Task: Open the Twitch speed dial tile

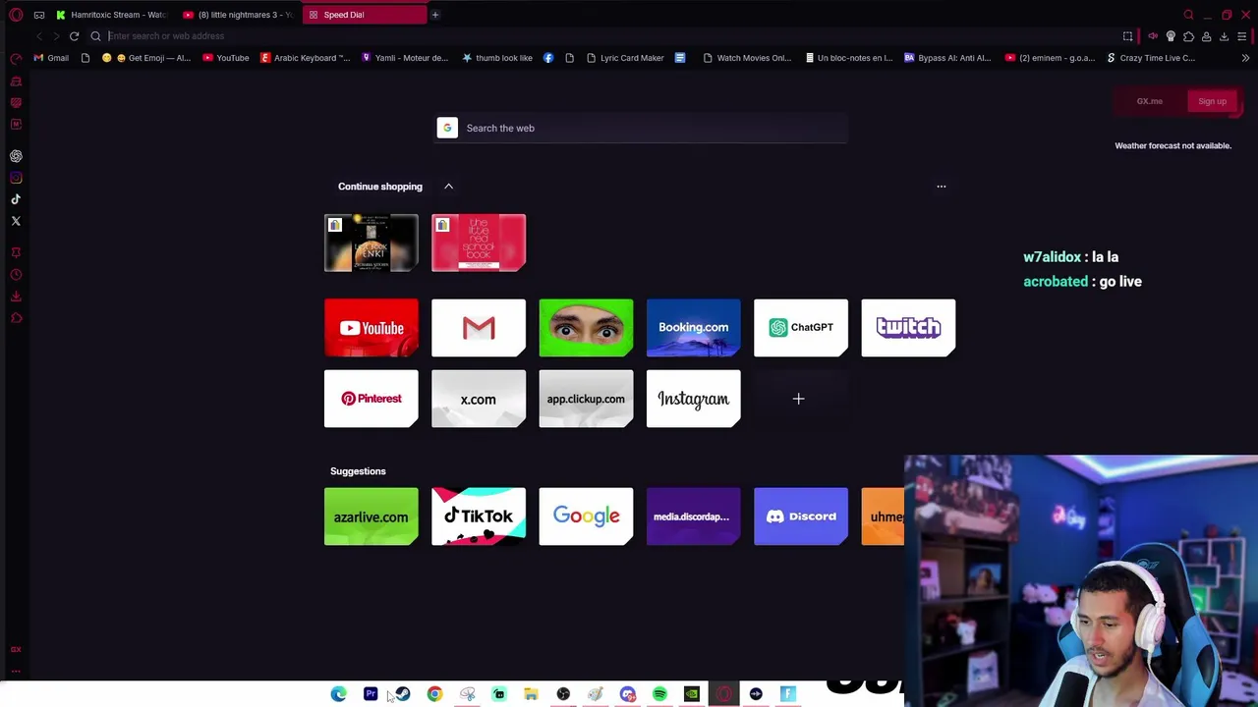Action: click(x=908, y=328)
